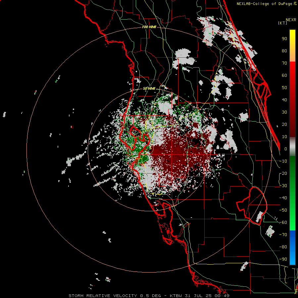This screenshot has height=298, width=298.
Task: Click the -90 knot scale label
Action: click(x=283, y=259)
